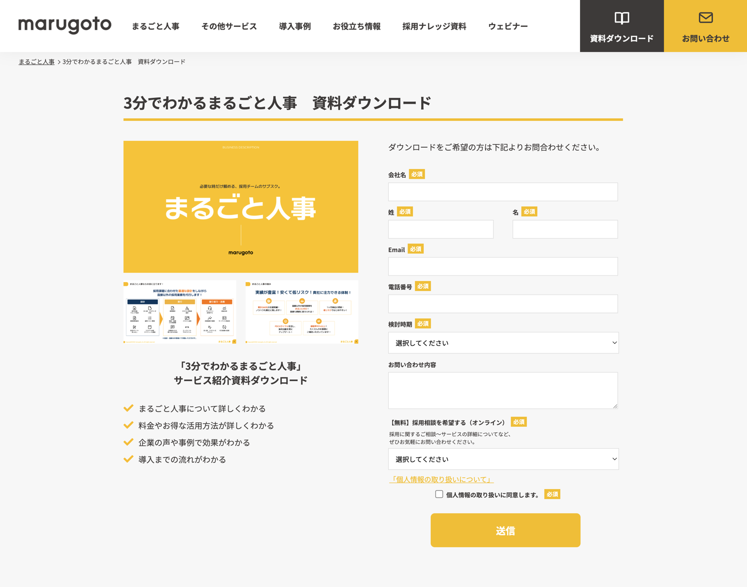Click the text 導入までの流れがわかる
Screen dimensions: 747x587
pyautogui.click(x=182, y=460)
